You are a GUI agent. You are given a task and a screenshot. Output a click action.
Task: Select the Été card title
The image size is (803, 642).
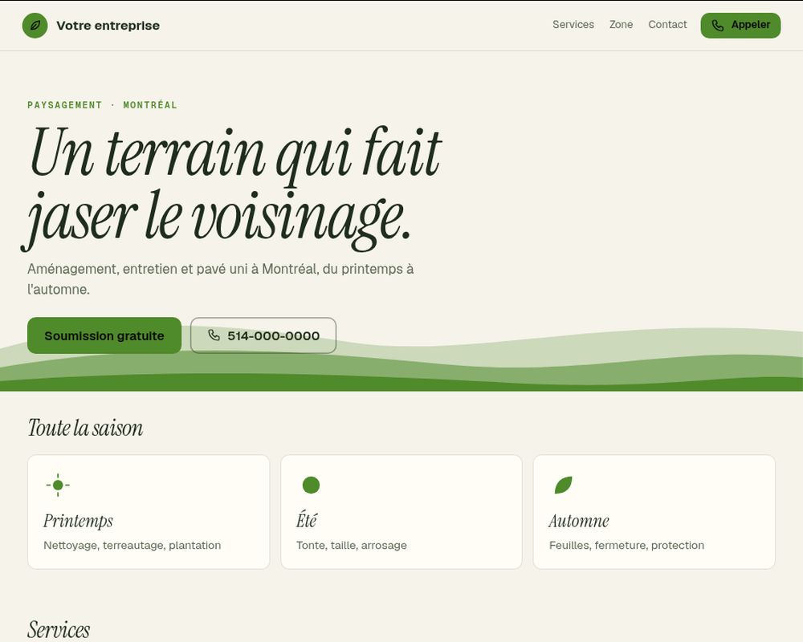306,520
